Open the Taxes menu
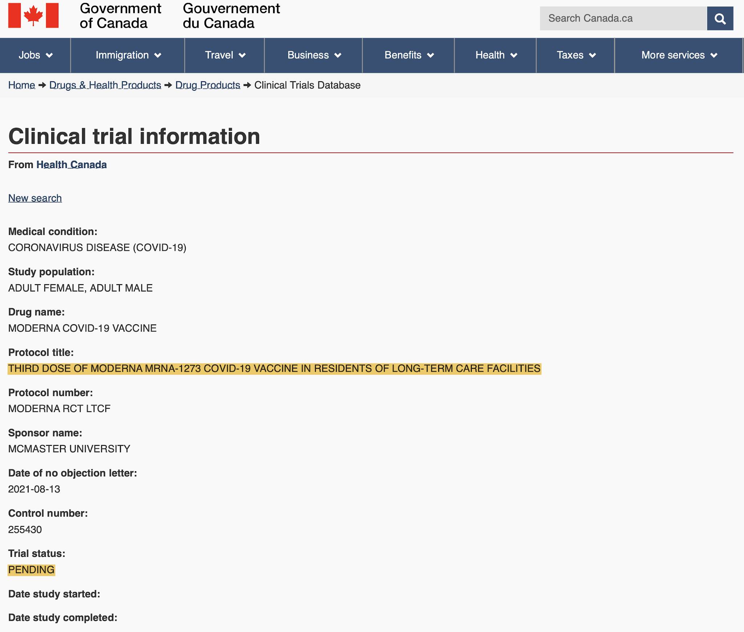This screenshot has height=632, width=744. (x=576, y=55)
